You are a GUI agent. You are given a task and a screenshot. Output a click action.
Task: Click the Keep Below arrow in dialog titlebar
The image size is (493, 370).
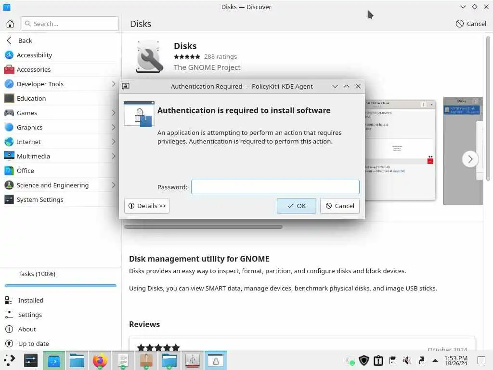(335, 86)
